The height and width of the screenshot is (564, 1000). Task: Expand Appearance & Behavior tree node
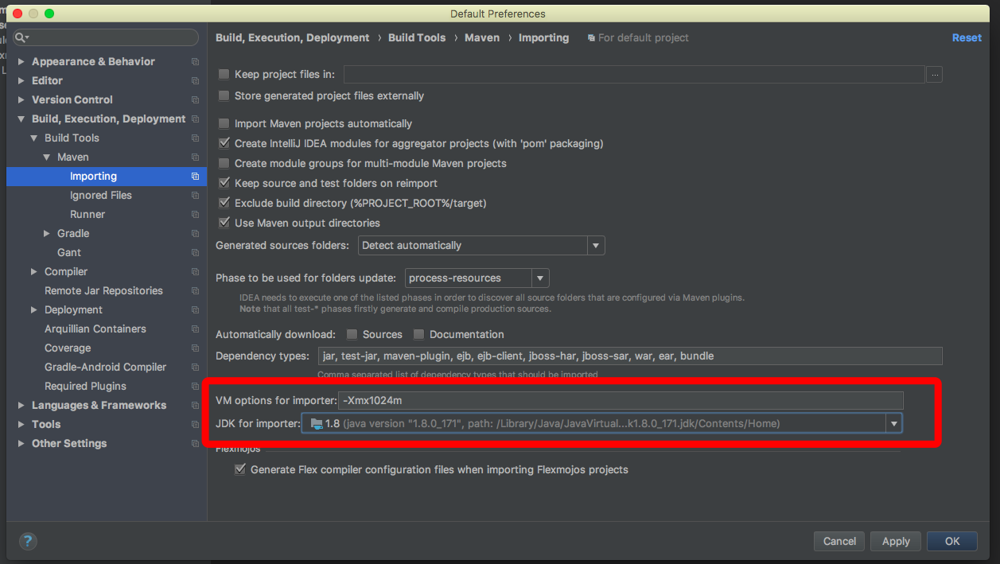[x=21, y=62]
